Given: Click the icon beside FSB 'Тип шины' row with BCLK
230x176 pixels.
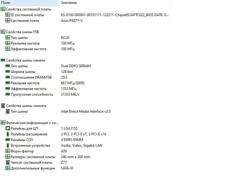Looking at the screenshot, I should tap(8, 37).
